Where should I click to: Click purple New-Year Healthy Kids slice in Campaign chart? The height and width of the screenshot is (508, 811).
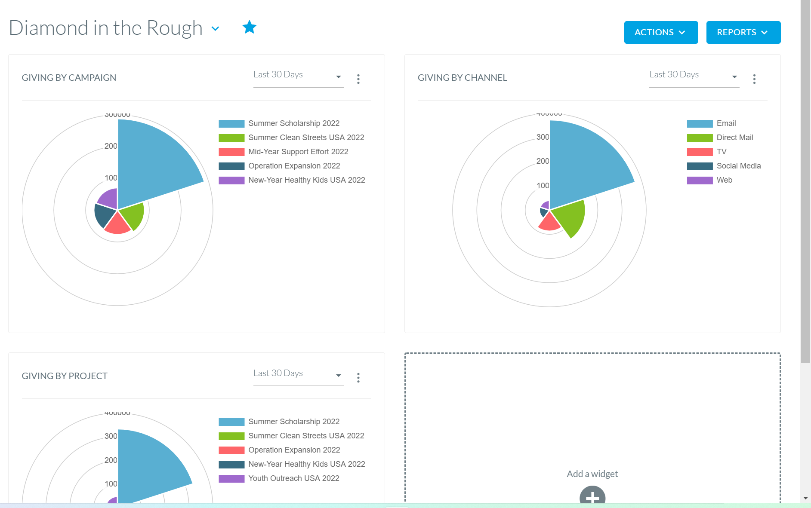tap(110, 199)
